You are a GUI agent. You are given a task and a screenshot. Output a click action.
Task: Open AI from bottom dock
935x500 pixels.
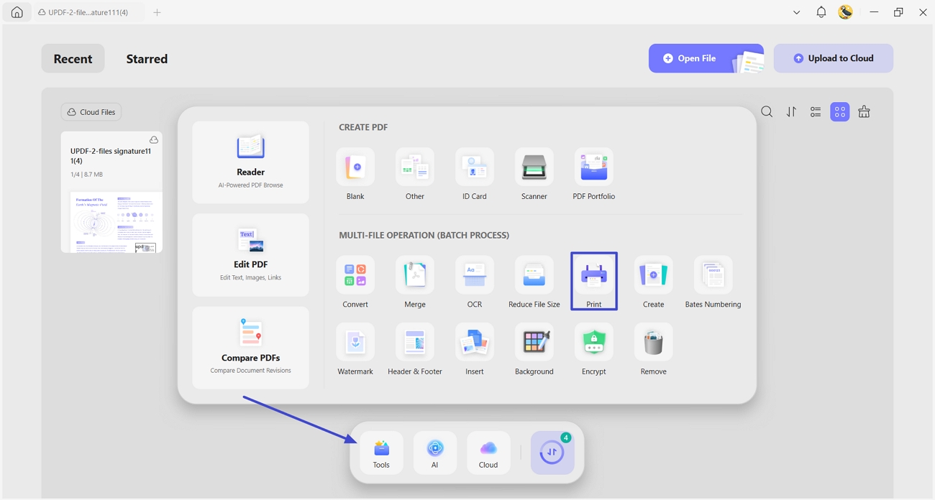(x=435, y=453)
